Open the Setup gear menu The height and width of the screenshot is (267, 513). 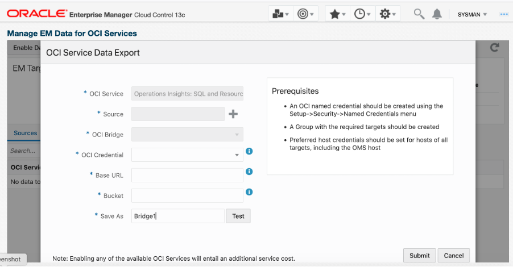(x=388, y=14)
